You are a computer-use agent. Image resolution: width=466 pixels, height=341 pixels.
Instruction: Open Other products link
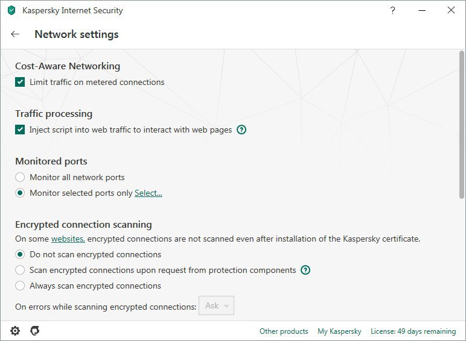[x=284, y=331]
